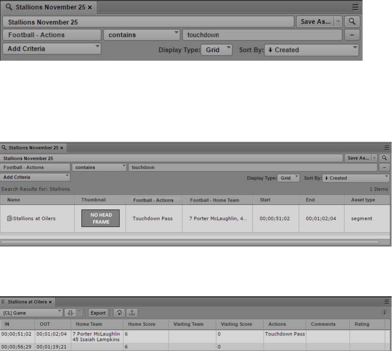Click the search name field in the top pane
The image size is (392, 351).
coord(148,22)
